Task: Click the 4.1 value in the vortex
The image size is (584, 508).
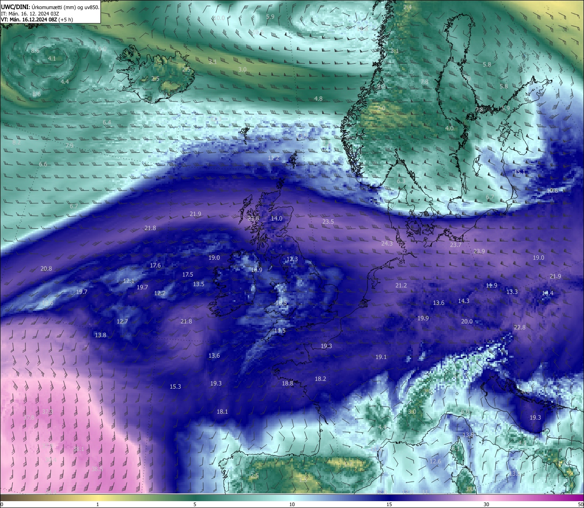Action: [52, 58]
